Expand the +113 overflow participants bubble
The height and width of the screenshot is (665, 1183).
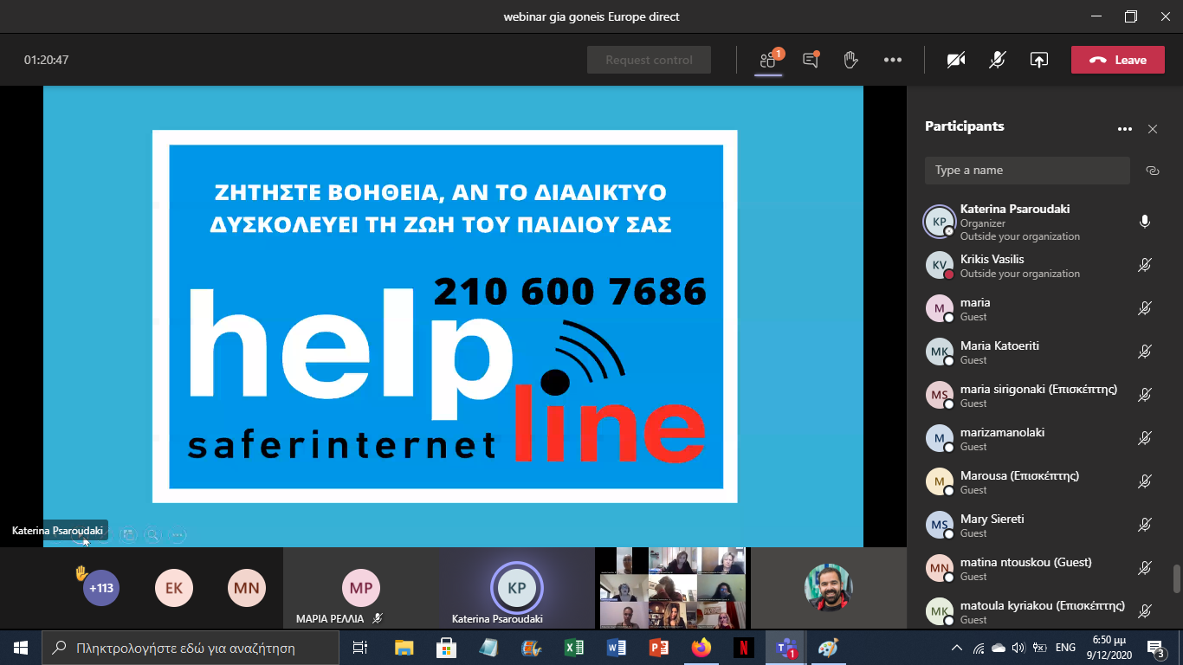pos(101,588)
